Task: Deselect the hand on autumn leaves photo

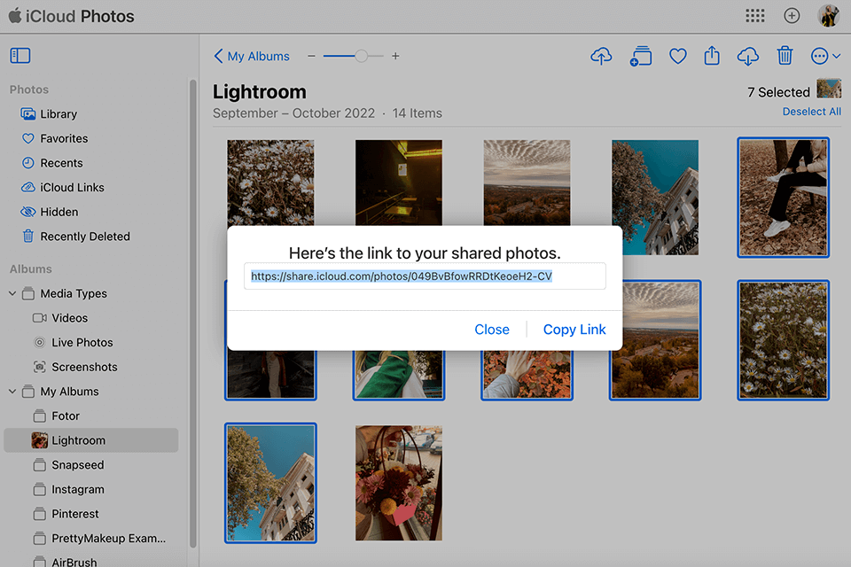Action: pyautogui.click(x=527, y=375)
